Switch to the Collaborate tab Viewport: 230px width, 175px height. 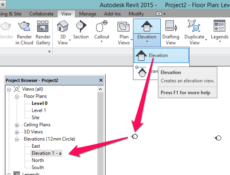pyautogui.click(x=41, y=14)
